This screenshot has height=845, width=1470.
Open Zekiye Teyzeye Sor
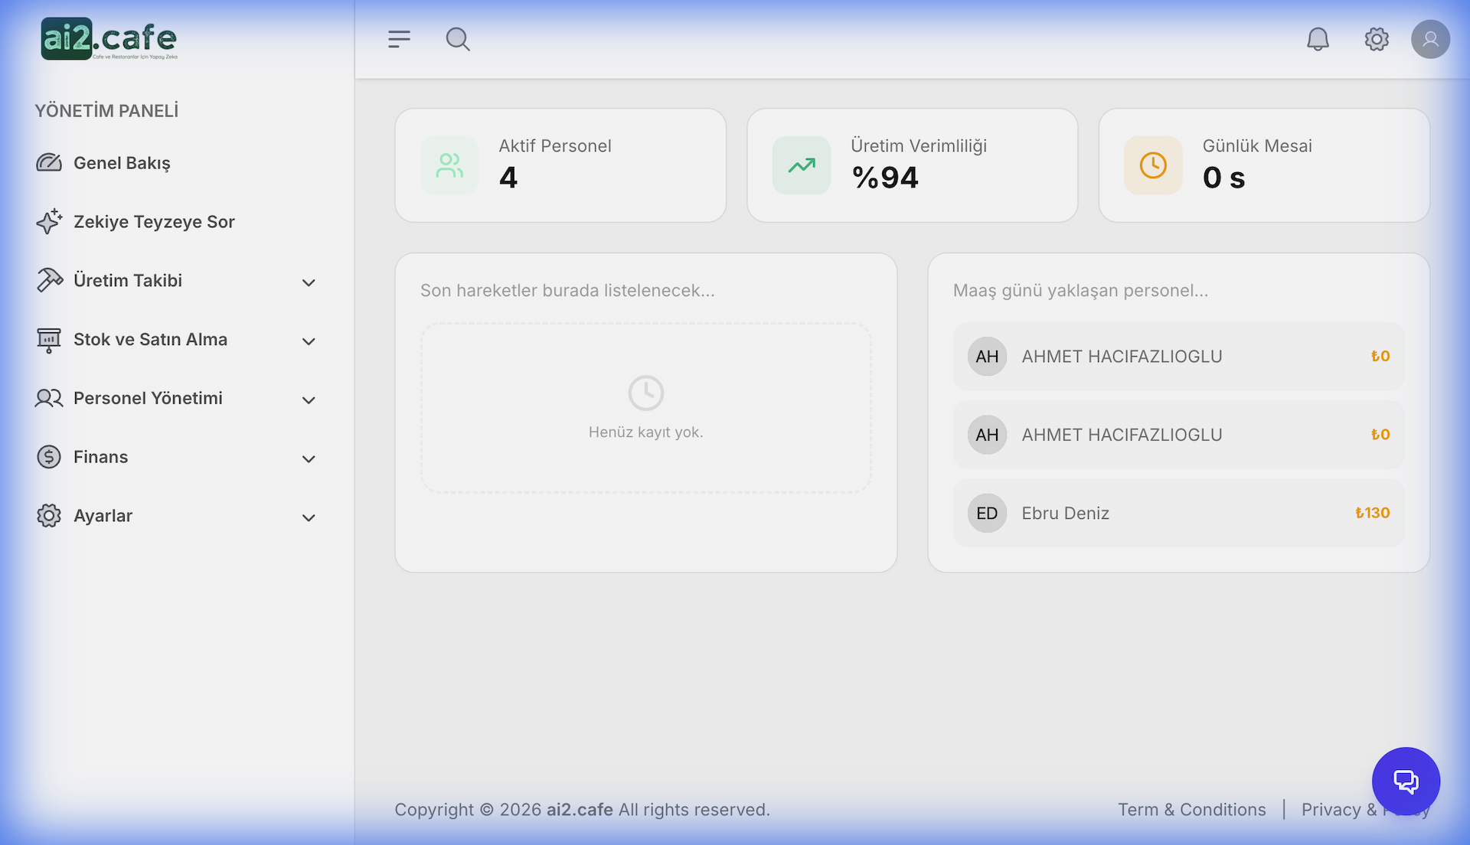[x=154, y=222]
